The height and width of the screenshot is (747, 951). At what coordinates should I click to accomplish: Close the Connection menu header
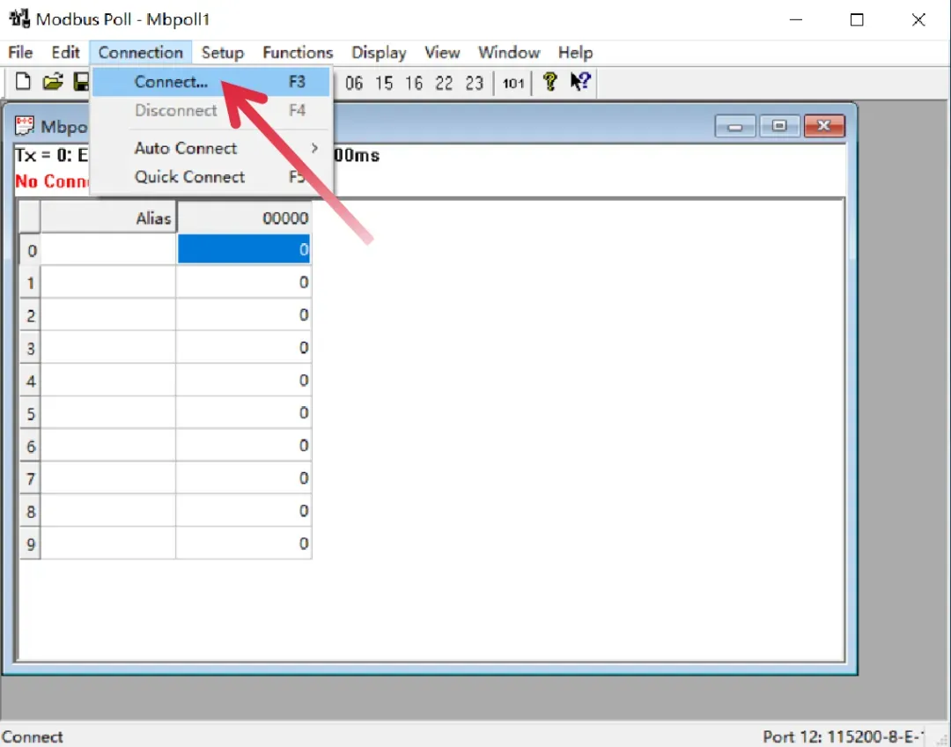pyautogui.click(x=141, y=52)
